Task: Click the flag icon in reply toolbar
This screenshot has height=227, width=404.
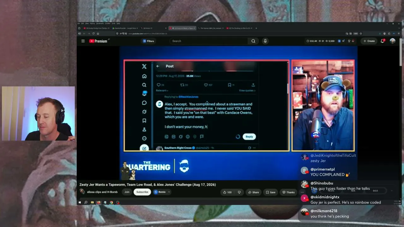Action: coord(202,137)
